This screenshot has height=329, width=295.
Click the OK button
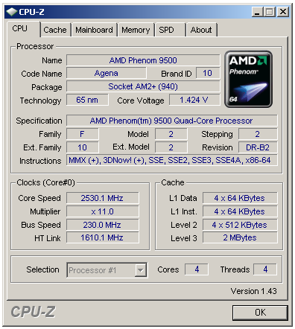(260, 313)
